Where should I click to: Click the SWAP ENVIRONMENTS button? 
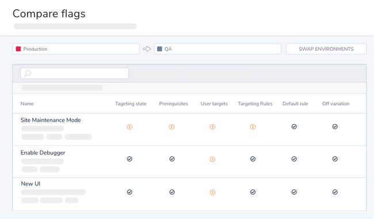coord(326,49)
